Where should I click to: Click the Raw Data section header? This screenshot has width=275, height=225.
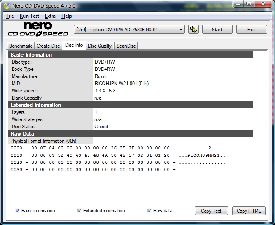(131, 133)
